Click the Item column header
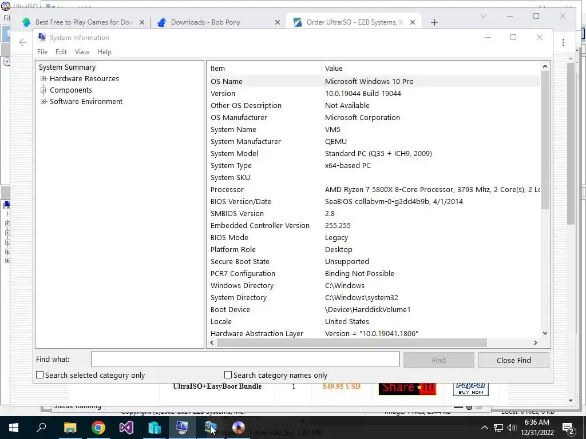This screenshot has width=586, height=439. point(264,69)
